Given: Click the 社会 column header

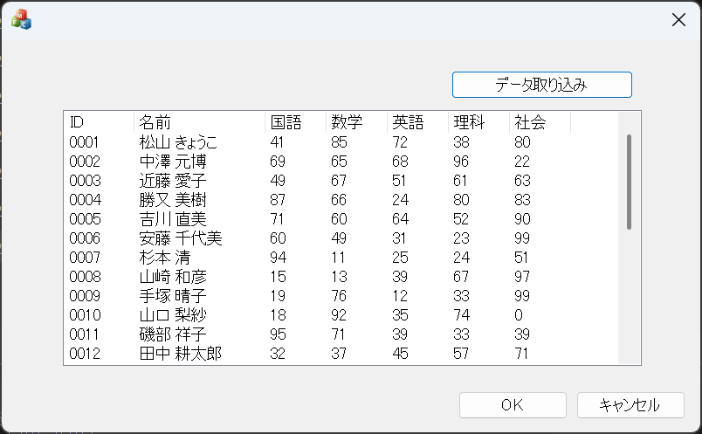Looking at the screenshot, I should [540, 122].
